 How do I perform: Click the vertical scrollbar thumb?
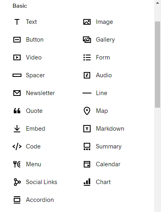click(157, 64)
